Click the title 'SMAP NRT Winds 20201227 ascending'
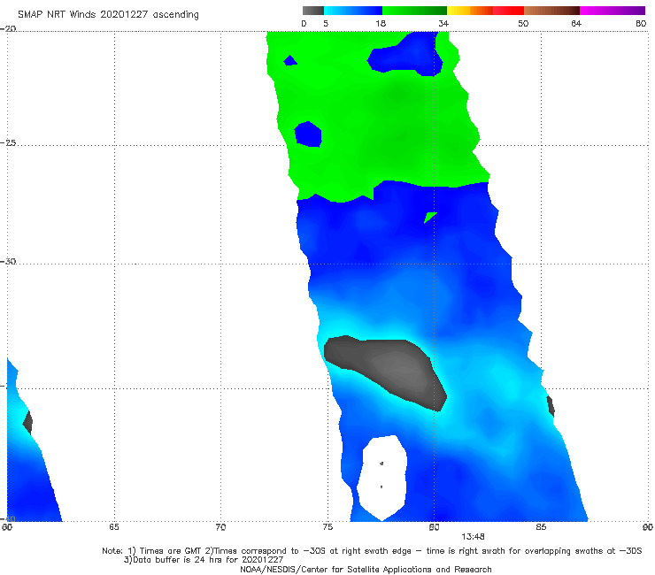The height and width of the screenshot is (575, 655). (x=108, y=15)
